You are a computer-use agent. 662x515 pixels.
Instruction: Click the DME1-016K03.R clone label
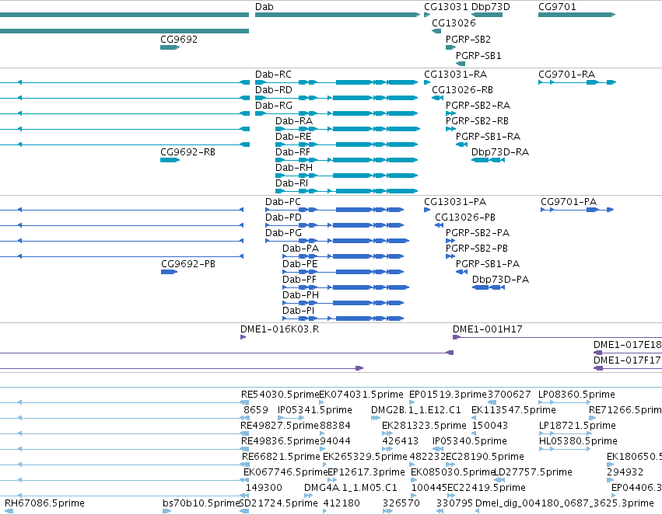(279, 329)
